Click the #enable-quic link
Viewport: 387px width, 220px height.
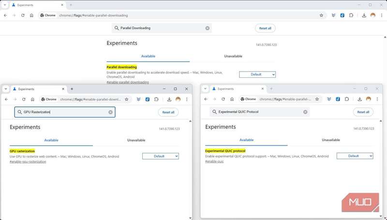(x=214, y=161)
